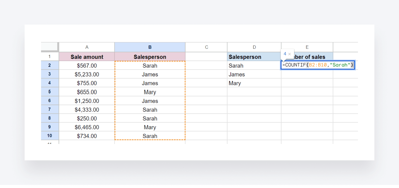Select row 2 header
The image size is (399, 188).
(x=50, y=65)
